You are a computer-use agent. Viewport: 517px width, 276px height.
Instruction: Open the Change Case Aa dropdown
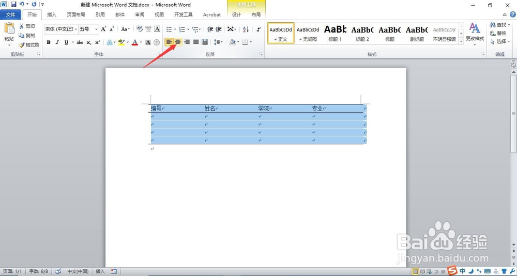(126, 29)
